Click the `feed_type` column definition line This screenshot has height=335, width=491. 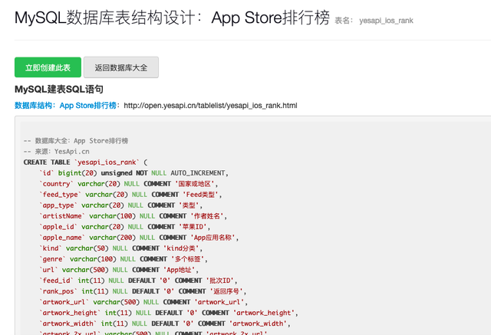130,195
